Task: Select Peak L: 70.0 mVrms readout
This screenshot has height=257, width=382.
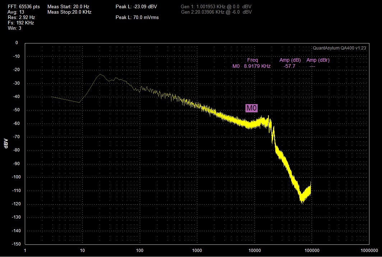Action: 137,17
